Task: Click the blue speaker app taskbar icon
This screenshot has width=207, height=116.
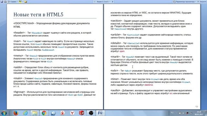Action: 53,113
